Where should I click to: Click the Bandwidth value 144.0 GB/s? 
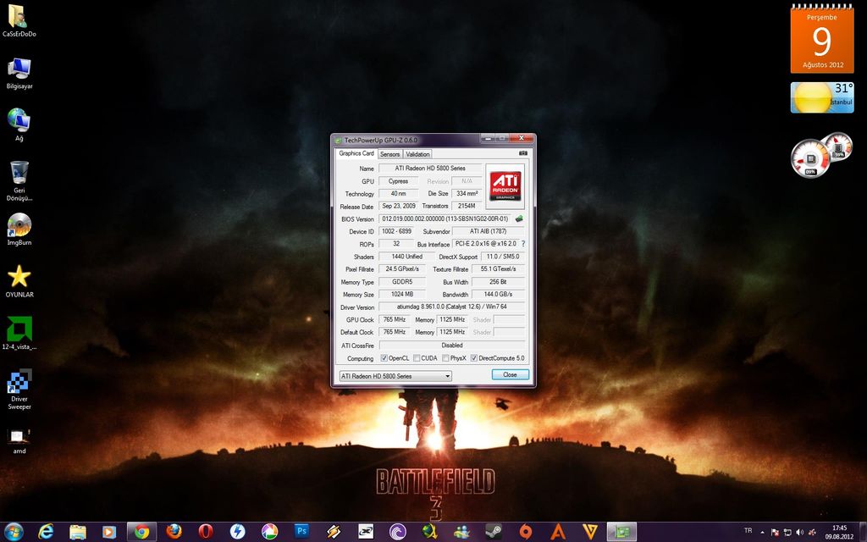[x=498, y=294]
